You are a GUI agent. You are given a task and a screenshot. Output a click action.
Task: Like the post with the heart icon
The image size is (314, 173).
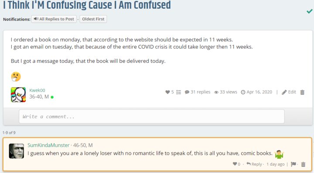(167, 92)
